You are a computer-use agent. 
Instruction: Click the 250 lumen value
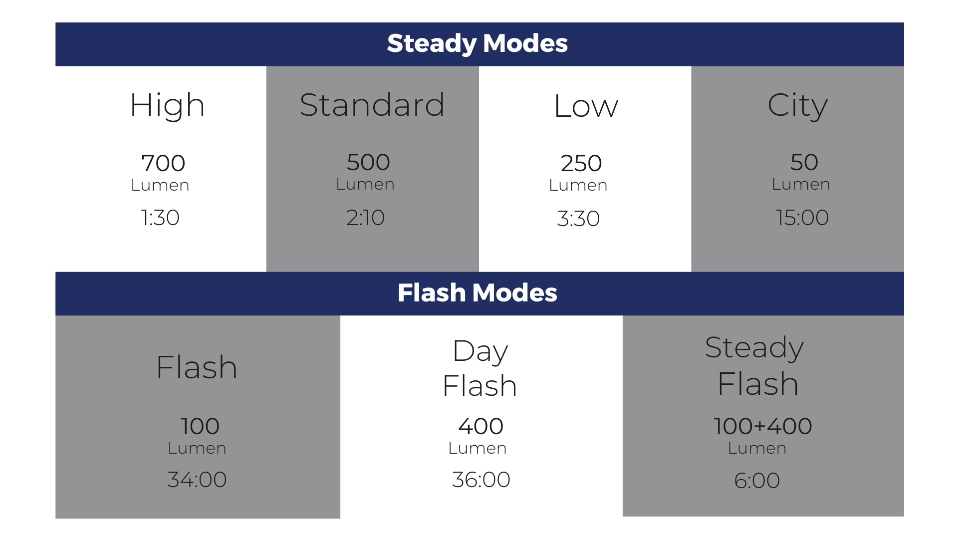click(x=581, y=163)
